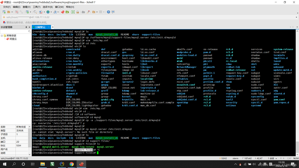Click the globe encoding toolbar icon
The width and height of the screenshot is (299, 168).
[48, 12]
